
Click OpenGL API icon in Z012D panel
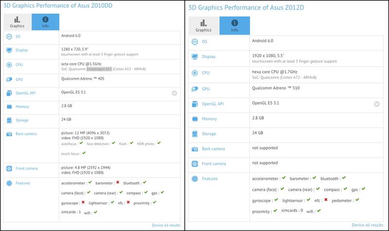pos(195,104)
